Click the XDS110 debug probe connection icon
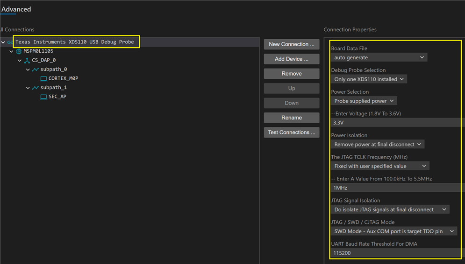Viewport: 465px width, 264px height. click(x=10, y=42)
